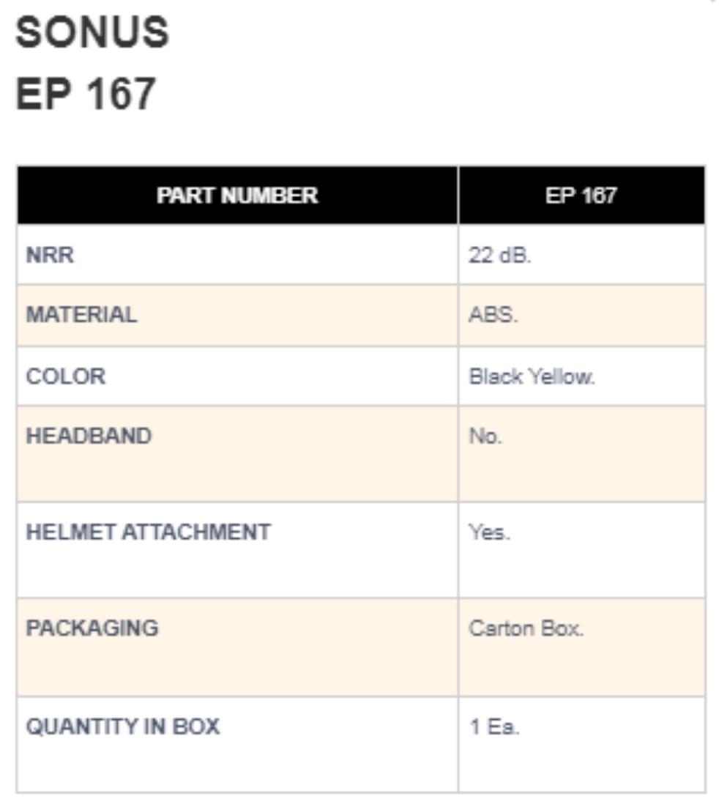Click the 1 Ea. quantity value

pos(493,727)
